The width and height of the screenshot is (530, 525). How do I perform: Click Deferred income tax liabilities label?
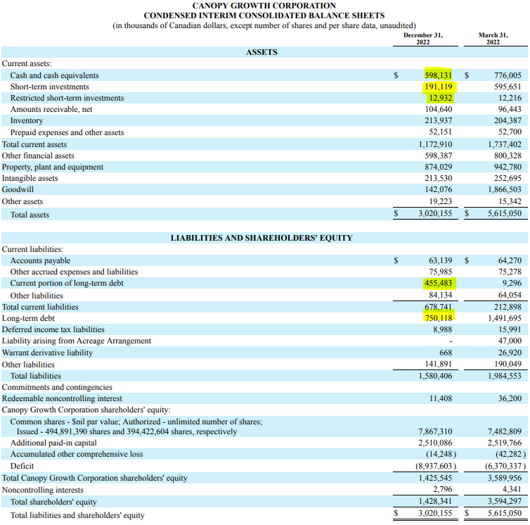(x=53, y=329)
